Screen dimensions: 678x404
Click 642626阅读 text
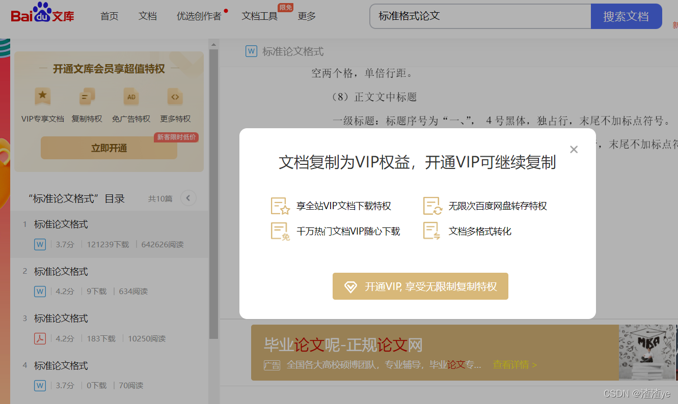tap(162, 245)
